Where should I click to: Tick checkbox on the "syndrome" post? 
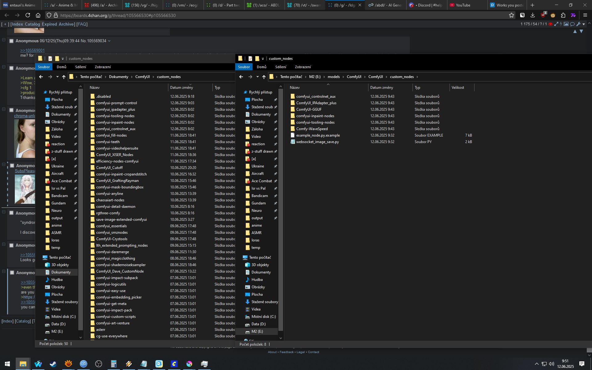coord(11,213)
